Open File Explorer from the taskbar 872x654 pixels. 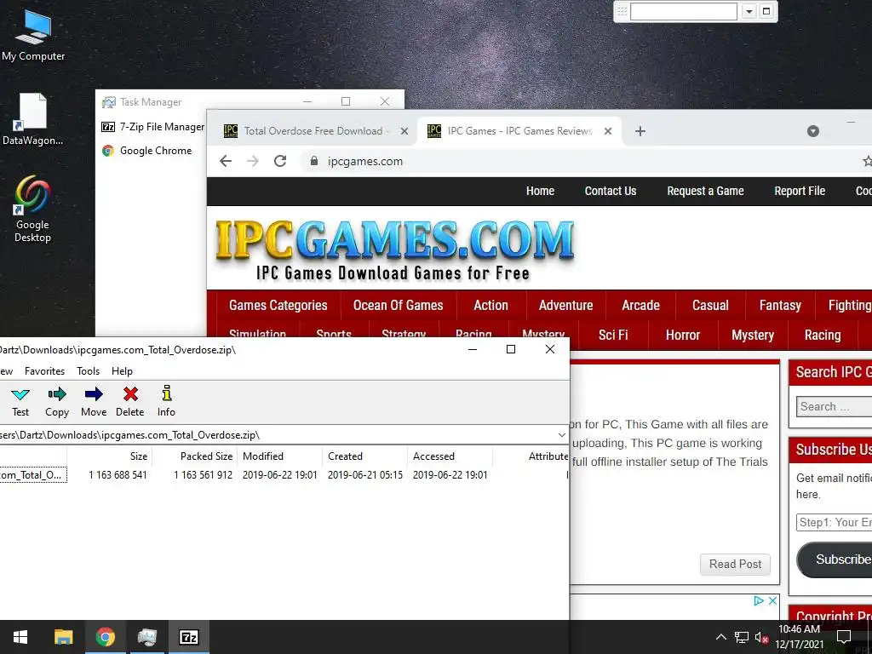(x=63, y=637)
